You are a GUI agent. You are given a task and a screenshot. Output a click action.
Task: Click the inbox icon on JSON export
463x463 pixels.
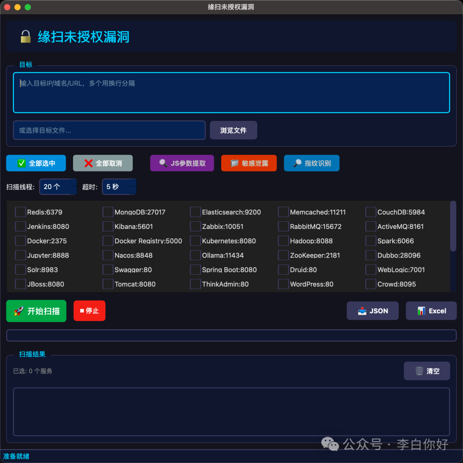[x=362, y=311]
